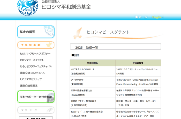Screen dimensions: 181x119
Task: Select the アイダホ大学 cell
Action: point(93,82)
